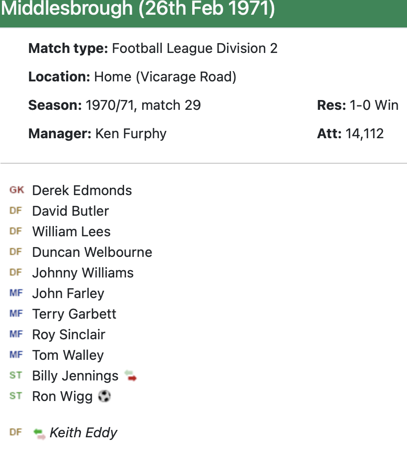Open substitute Keith Eddy's profile
The width and height of the screenshot is (407, 452).
click(x=84, y=433)
